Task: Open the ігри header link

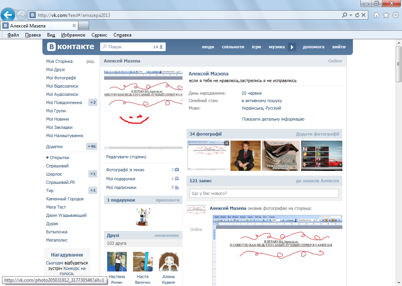Action: click(x=256, y=47)
